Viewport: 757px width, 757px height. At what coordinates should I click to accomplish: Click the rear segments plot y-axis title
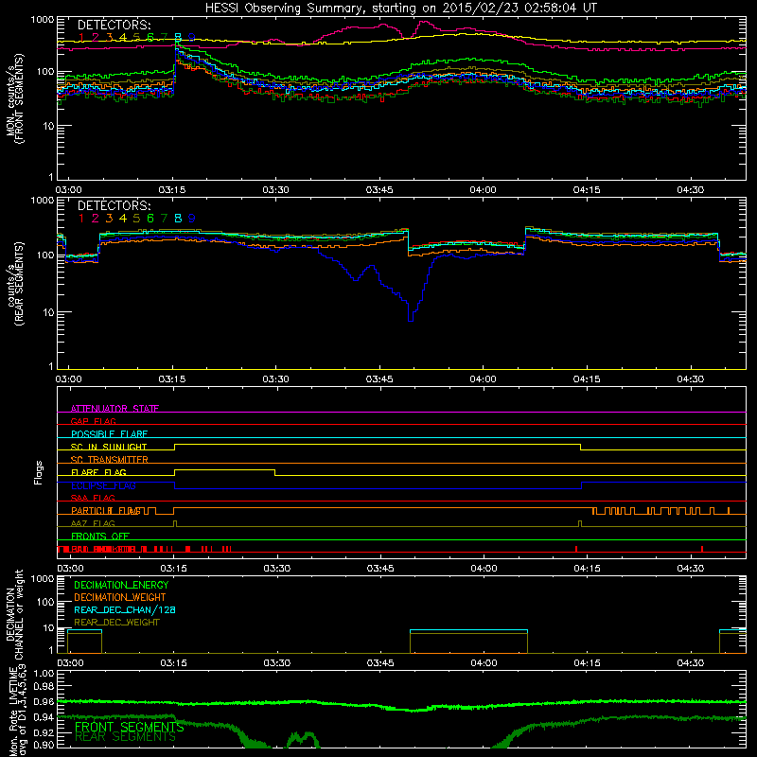[14, 284]
